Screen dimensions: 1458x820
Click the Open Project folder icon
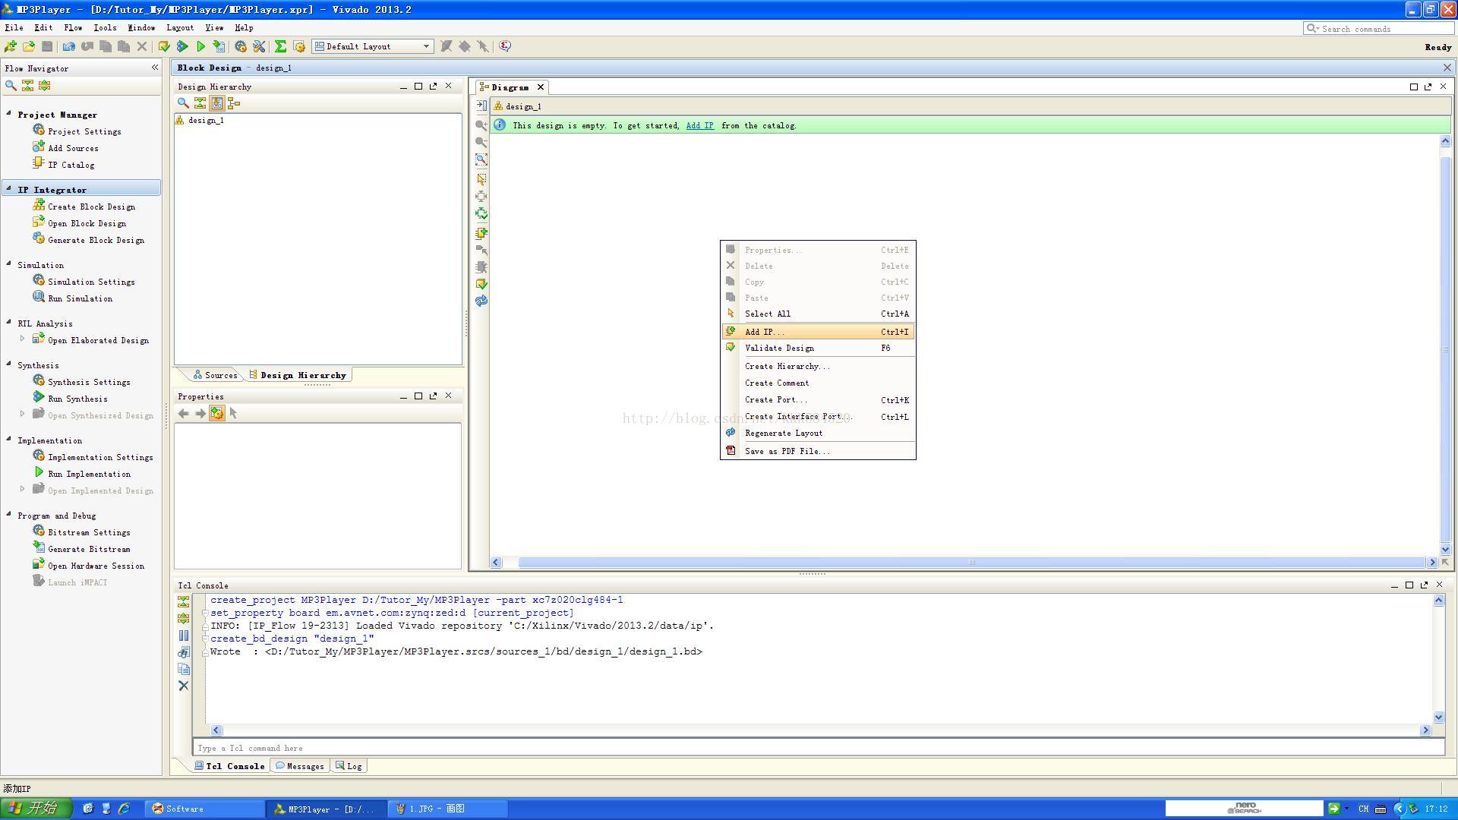29,46
